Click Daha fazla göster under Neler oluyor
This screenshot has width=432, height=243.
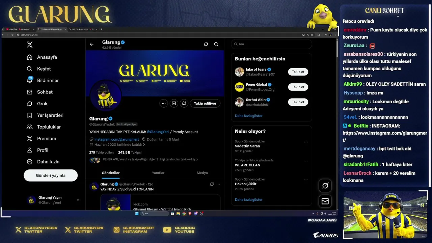248,199
